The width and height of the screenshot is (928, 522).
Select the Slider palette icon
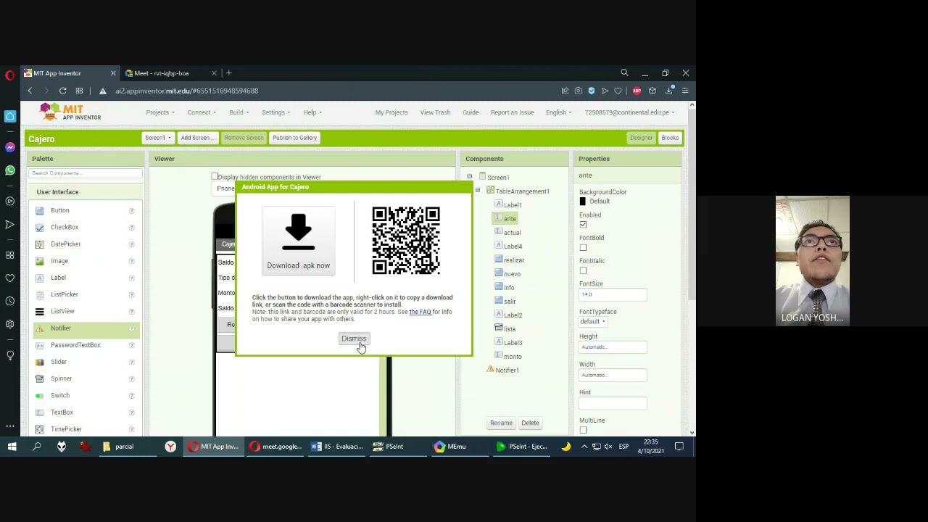[x=40, y=362]
